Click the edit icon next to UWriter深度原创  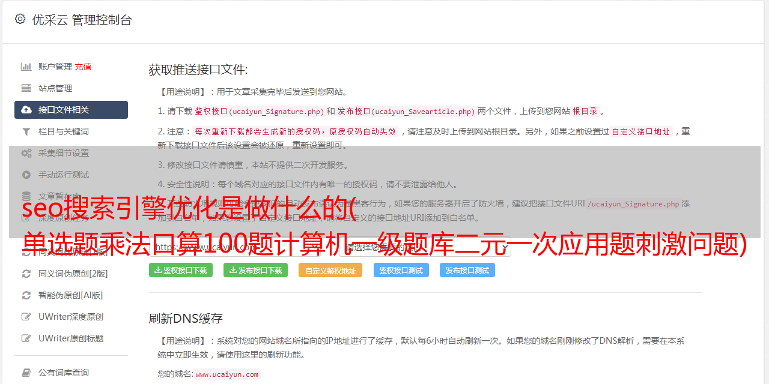(x=26, y=317)
